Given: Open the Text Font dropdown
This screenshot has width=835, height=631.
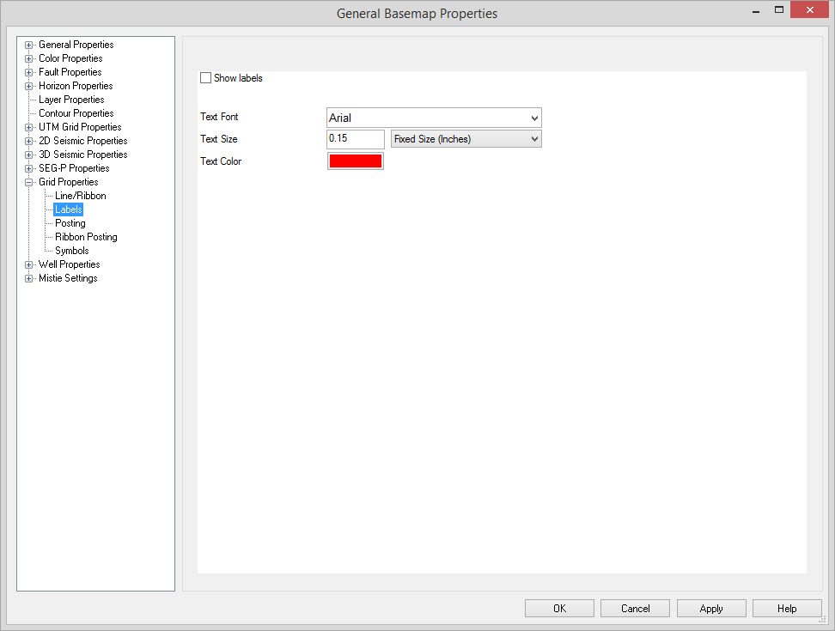Looking at the screenshot, I should 434,118.
